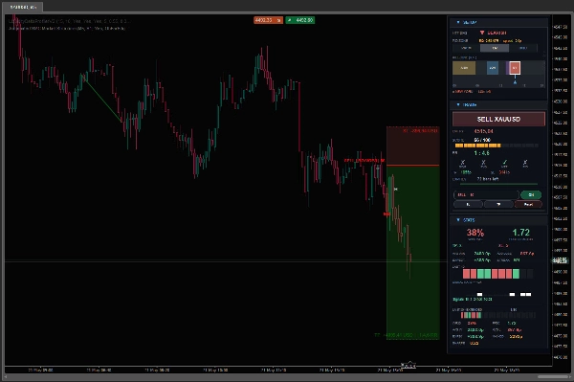Click the dark red Reset button
Image resolution: width=574 pixels, height=382 pixels.
point(528,204)
